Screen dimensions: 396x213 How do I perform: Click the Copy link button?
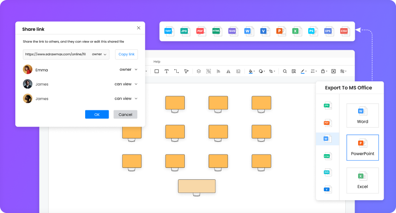click(126, 55)
